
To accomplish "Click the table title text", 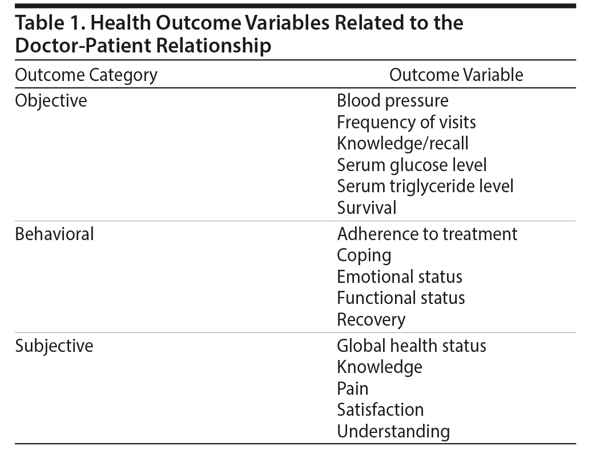I will (x=239, y=34).
